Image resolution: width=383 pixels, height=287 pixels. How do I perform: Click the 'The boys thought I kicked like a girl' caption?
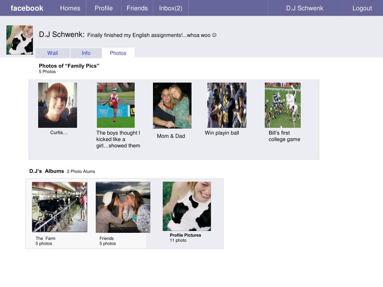click(118, 139)
